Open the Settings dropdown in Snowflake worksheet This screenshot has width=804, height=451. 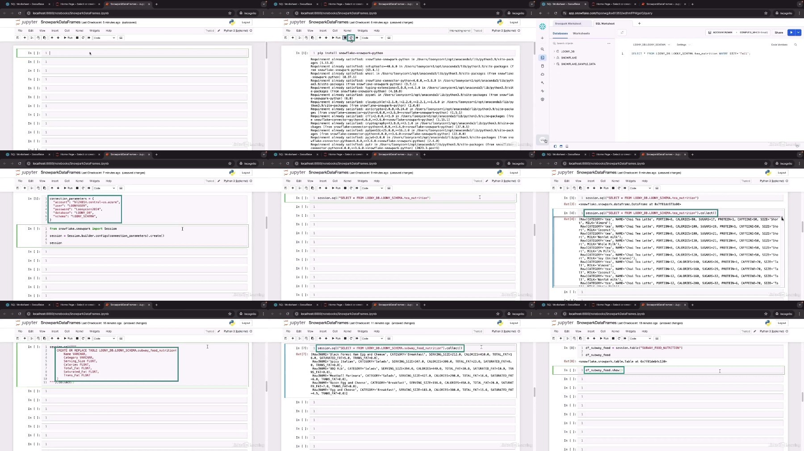coord(683,45)
